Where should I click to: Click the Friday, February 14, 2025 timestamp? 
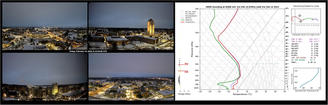tap(88, 51)
